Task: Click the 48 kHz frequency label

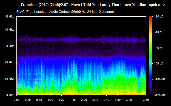Action: (x=9, y=16)
